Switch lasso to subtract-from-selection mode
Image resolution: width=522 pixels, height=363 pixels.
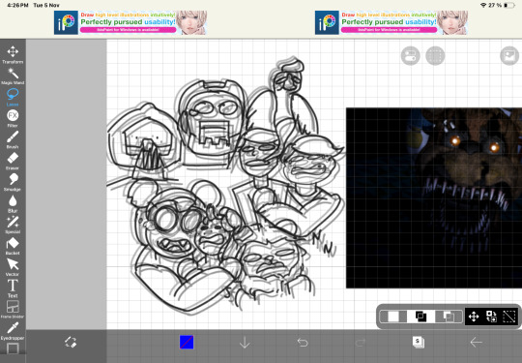(x=449, y=317)
